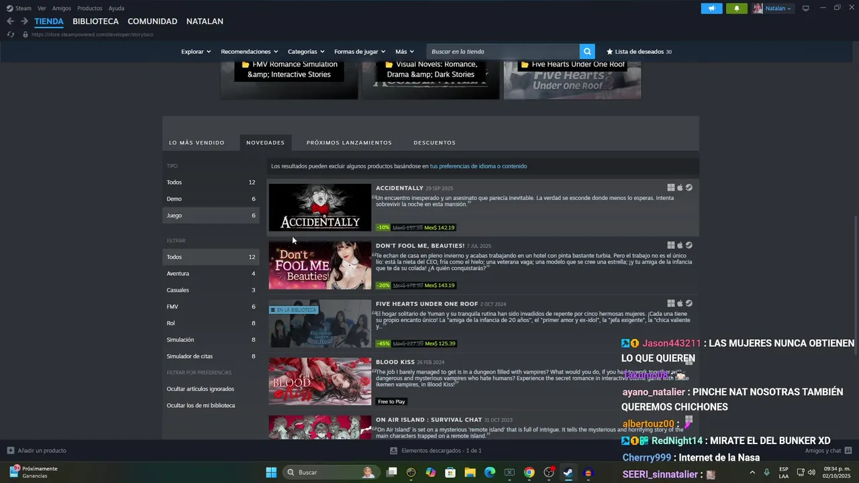Switch to the BIBLIOTECA section
Screen dimensions: 859x483
(95, 21)
